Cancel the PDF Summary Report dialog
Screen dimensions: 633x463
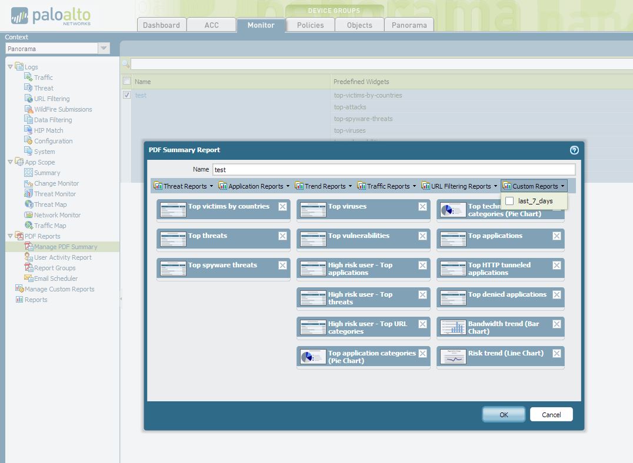point(551,414)
